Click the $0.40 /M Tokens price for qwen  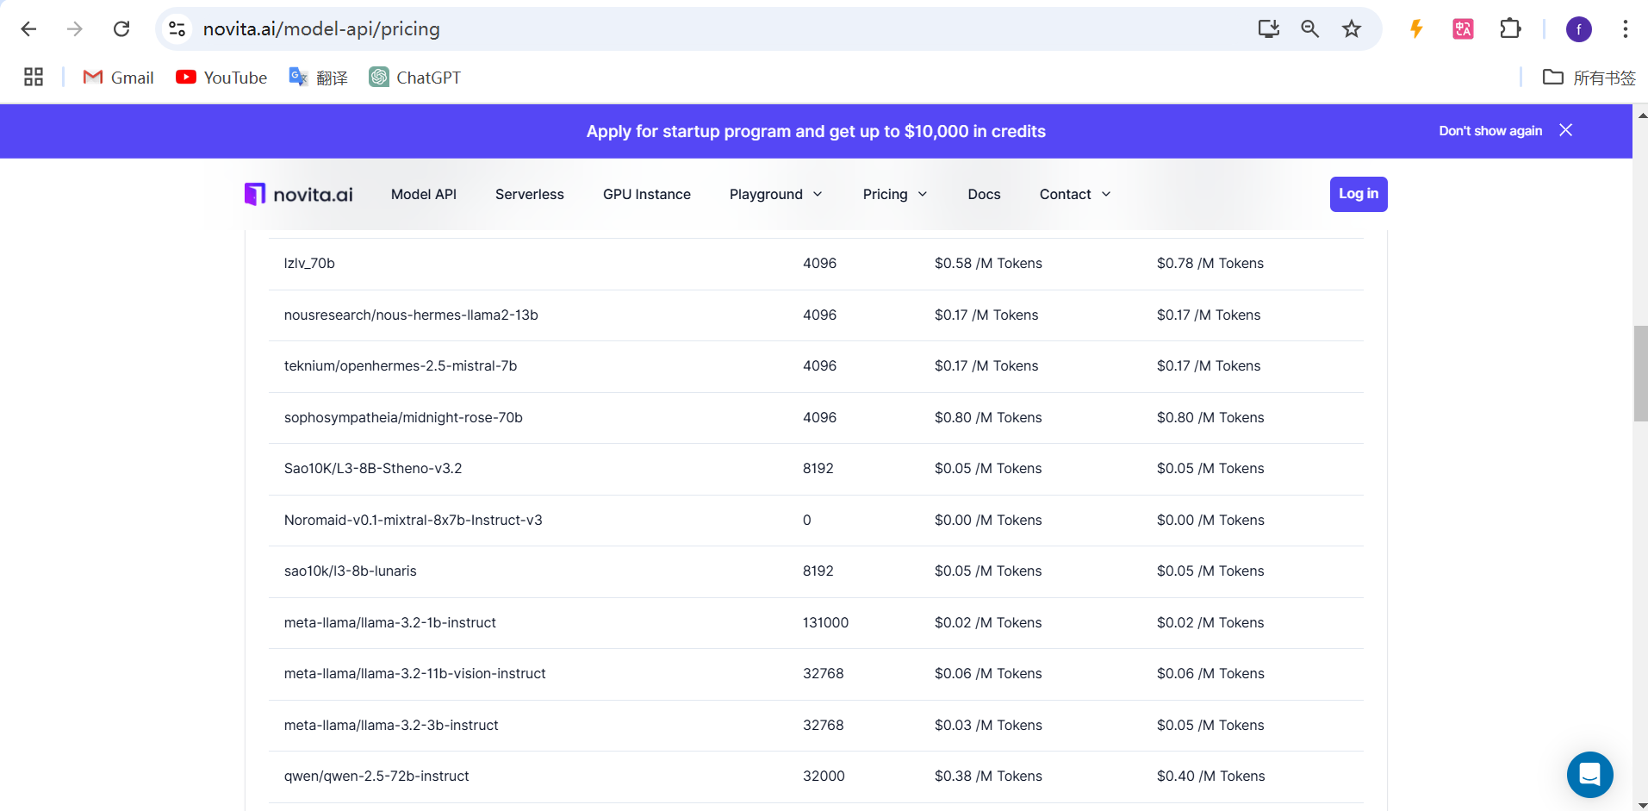[1210, 777]
